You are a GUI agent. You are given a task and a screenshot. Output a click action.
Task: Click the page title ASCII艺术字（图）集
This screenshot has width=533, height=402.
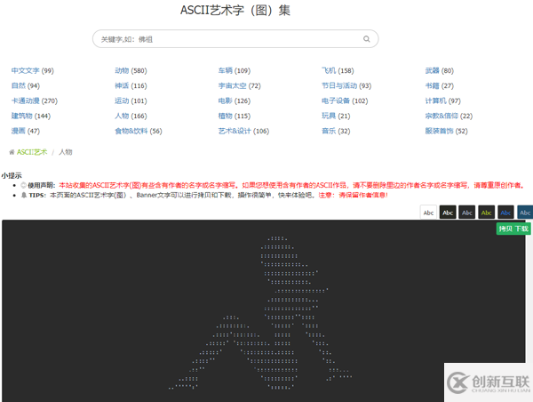click(235, 10)
